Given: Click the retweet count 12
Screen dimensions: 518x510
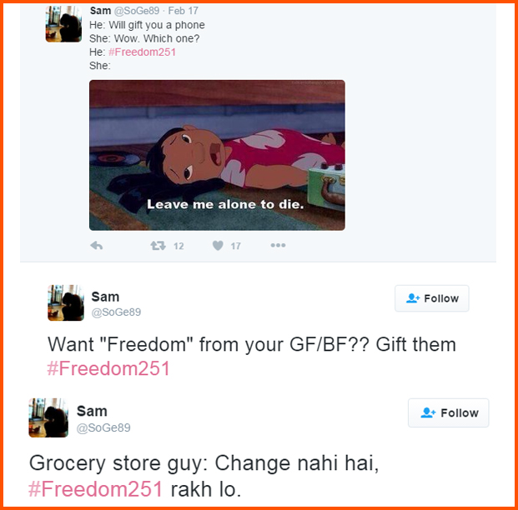Looking at the screenshot, I should pos(179,246).
